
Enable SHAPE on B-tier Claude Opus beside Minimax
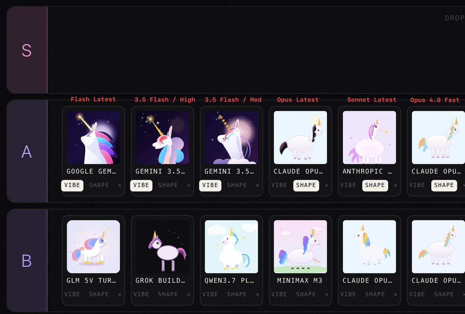[x=375, y=295]
